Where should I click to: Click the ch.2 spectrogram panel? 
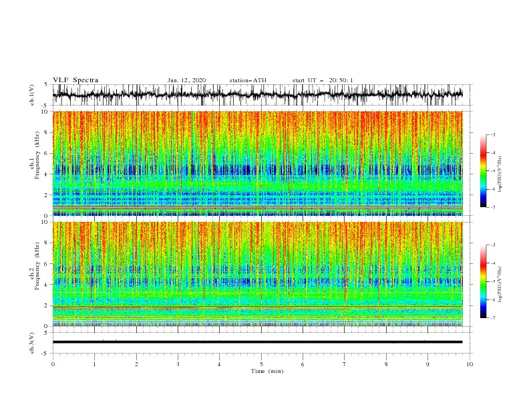pyautogui.click(x=257, y=274)
